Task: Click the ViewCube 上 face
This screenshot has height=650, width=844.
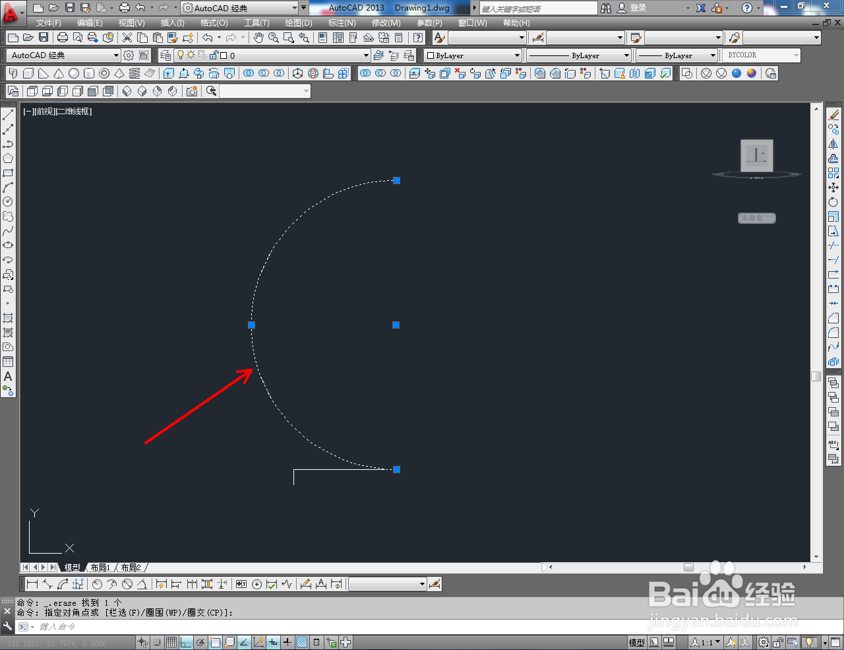Action: [x=757, y=156]
